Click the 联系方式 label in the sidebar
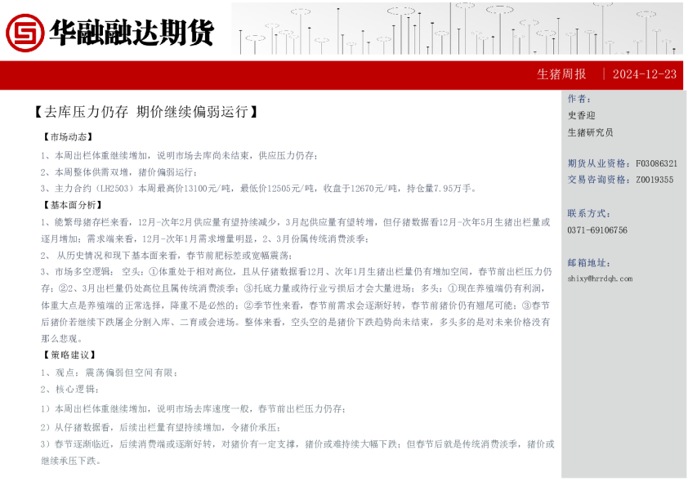 (589, 213)
